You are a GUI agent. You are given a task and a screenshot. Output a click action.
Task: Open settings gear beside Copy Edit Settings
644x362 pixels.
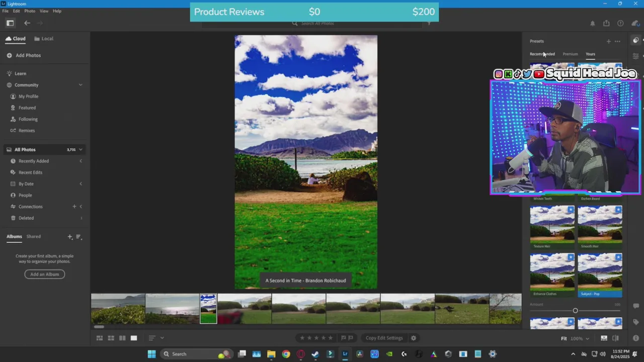pos(414,338)
